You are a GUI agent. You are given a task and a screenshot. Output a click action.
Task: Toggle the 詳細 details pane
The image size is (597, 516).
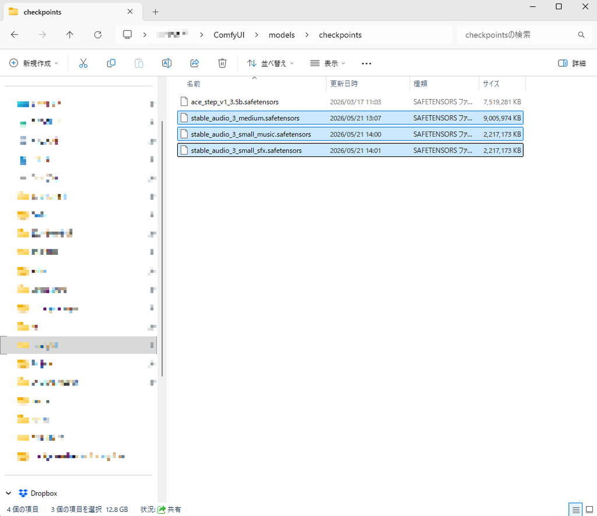click(x=571, y=63)
